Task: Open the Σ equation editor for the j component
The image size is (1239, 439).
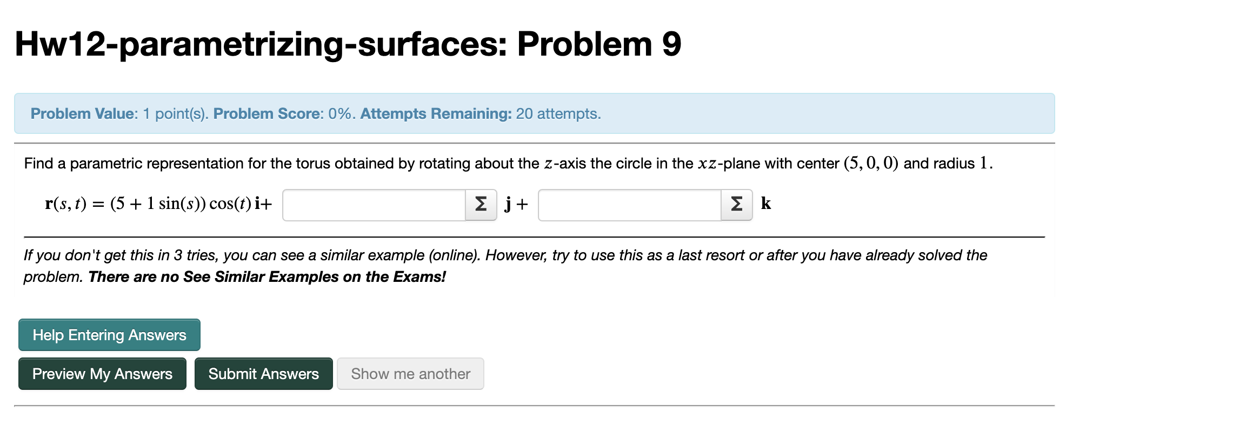Action: point(480,204)
